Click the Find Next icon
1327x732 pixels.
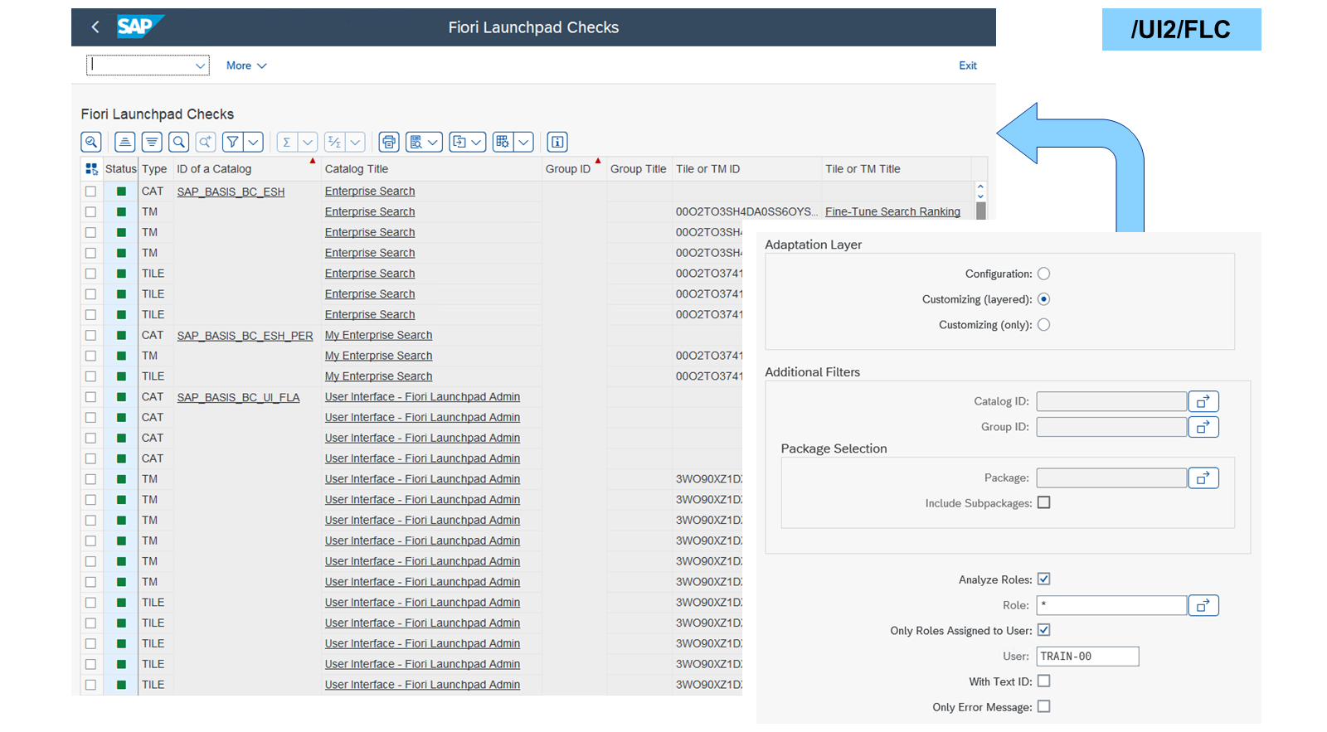206,142
